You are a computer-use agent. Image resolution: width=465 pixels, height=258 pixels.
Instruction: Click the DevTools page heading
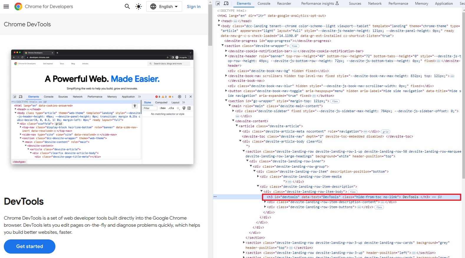click(x=24, y=201)
